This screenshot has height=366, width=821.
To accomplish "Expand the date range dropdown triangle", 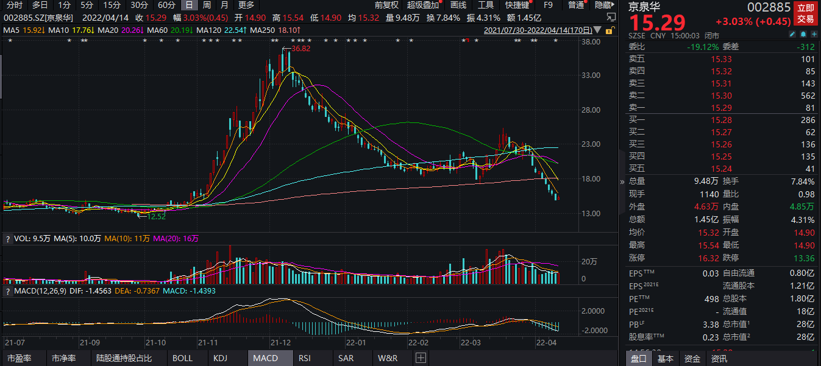I will [595, 30].
